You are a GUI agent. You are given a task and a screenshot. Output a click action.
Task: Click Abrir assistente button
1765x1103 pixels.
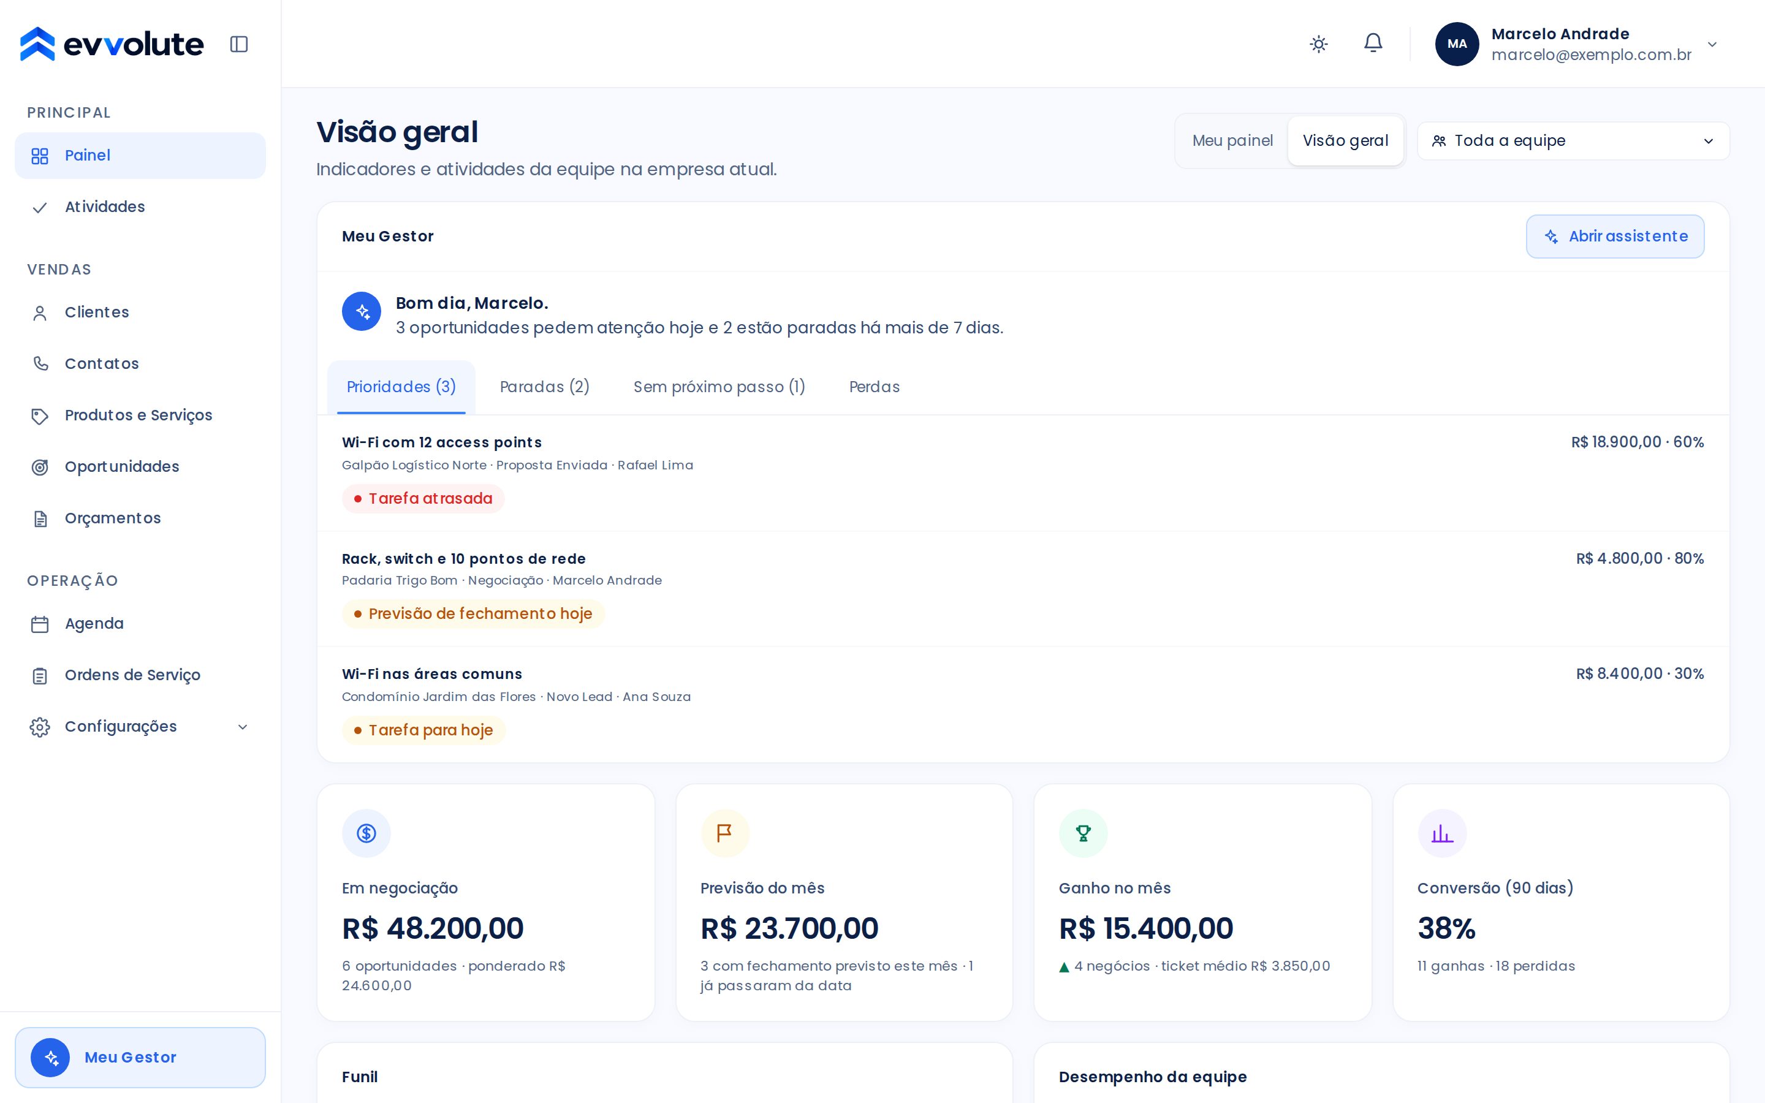tap(1615, 237)
